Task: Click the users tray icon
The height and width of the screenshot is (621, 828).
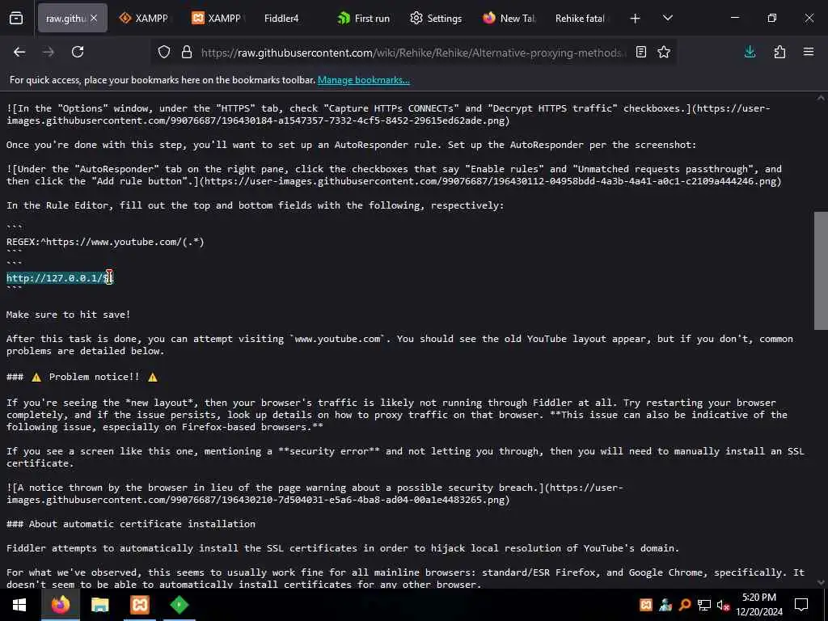Action: tap(665, 605)
